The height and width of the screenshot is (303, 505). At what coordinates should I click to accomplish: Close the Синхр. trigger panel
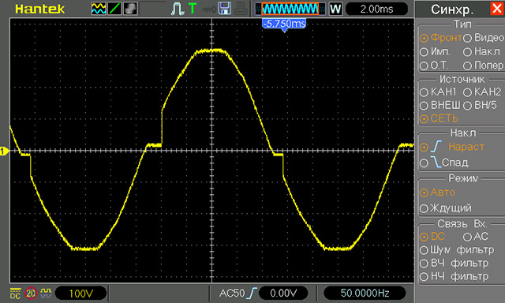(497, 9)
